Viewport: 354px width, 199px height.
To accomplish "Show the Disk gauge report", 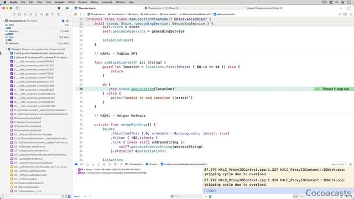I will point(37,38).
